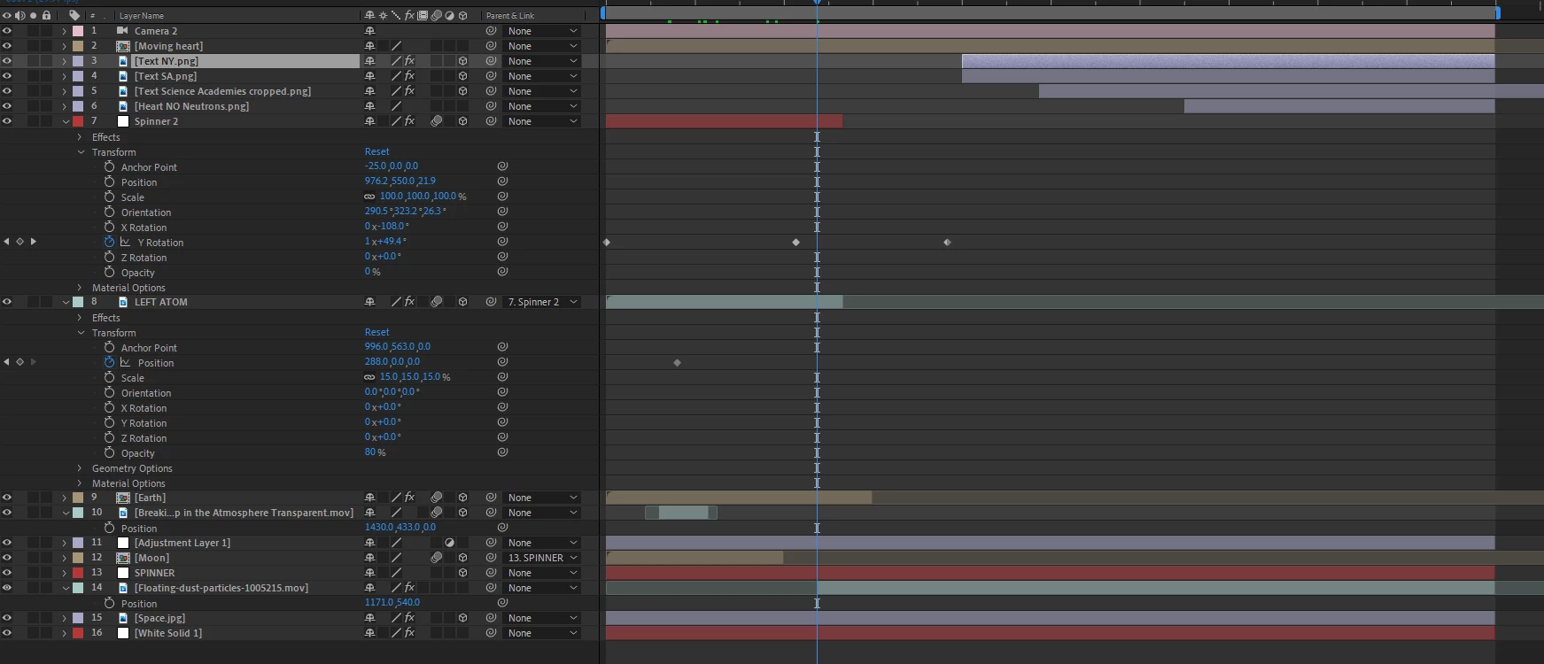Edit Floating-dust-particles Position value

click(392, 603)
